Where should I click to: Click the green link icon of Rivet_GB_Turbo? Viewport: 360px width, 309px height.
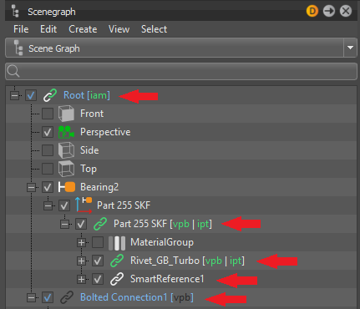coord(117,261)
